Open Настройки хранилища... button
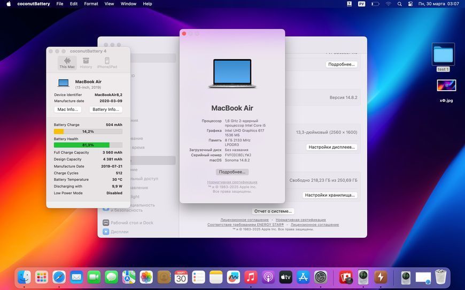The width and height of the screenshot is (465, 290). [x=330, y=195]
